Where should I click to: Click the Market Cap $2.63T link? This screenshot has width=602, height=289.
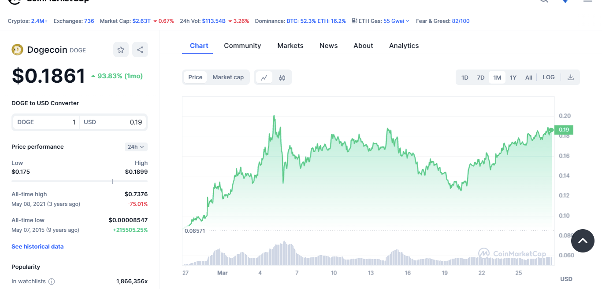141,21
